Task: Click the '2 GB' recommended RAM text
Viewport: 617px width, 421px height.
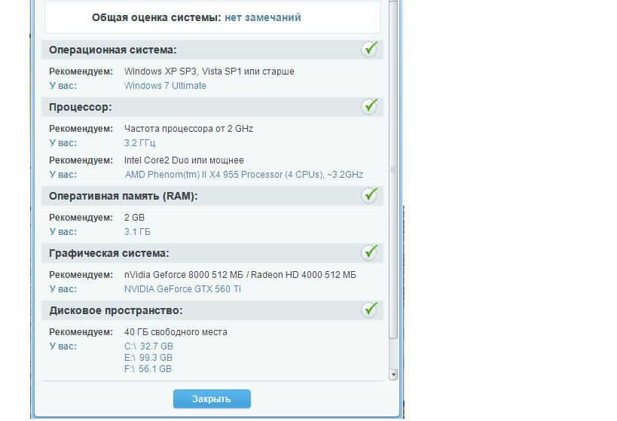Action: pyautogui.click(x=134, y=218)
